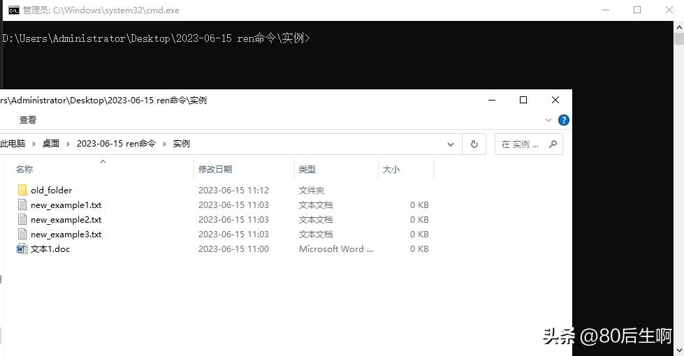Click the magnifier icon in search box
The width and height of the screenshot is (684, 356).
(x=553, y=144)
